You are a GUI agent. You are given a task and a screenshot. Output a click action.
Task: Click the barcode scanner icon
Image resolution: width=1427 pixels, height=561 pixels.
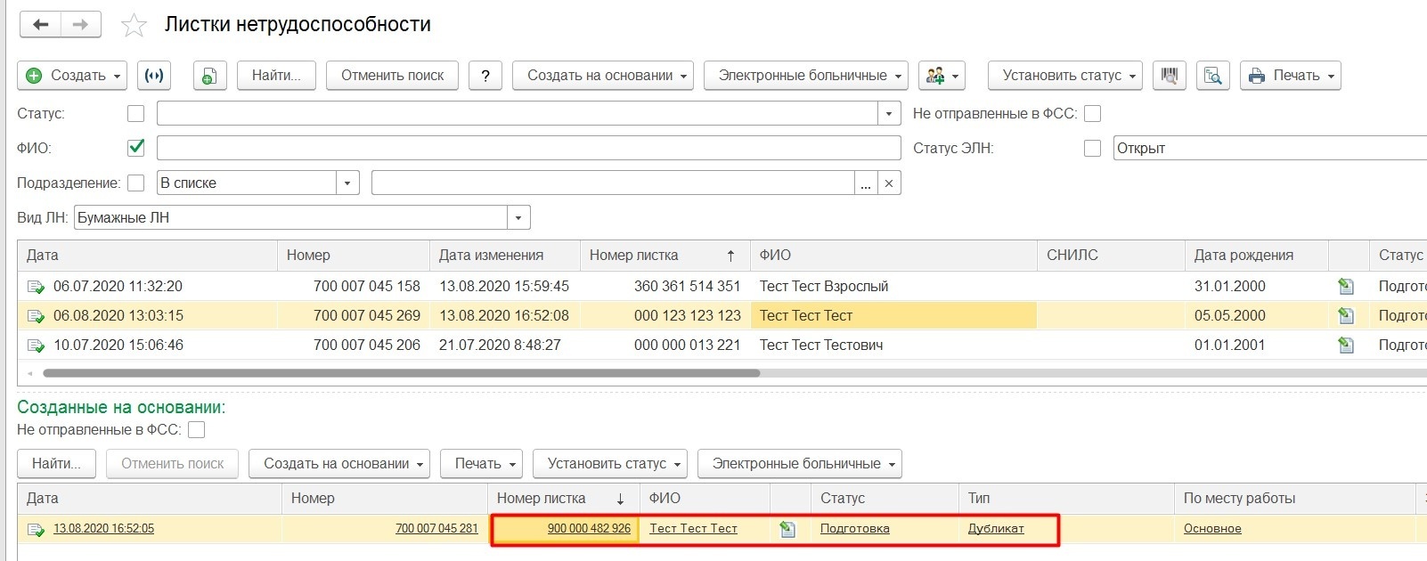pos(1169,76)
